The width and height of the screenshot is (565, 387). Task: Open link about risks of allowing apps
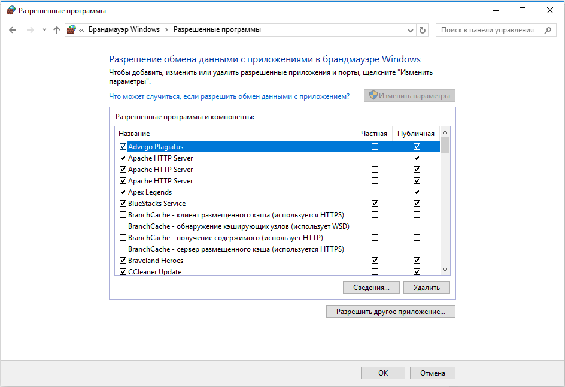(x=229, y=96)
